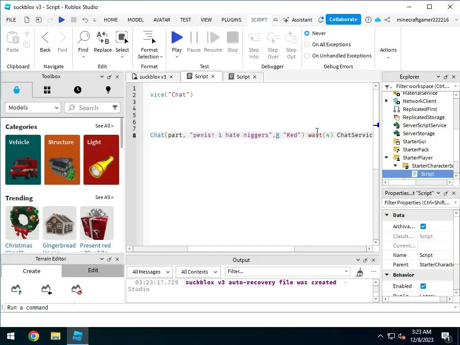This screenshot has width=460, height=345.
Task: Switch to the suckblox v3 document tab
Action: tap(152, 76)
